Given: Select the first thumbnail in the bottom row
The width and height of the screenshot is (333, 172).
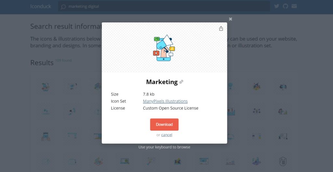Looking at the screenshot, I should coord(46,161).
